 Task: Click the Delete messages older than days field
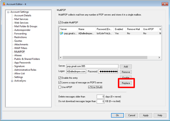click(x=101, y=97)
